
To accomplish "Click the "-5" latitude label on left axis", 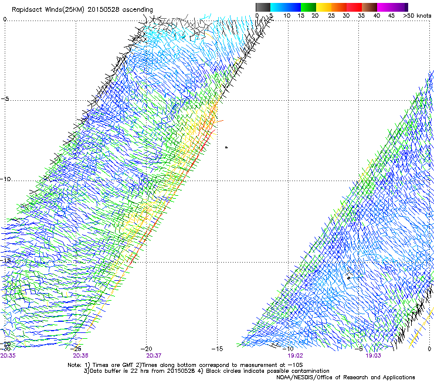I will [5, 98].
